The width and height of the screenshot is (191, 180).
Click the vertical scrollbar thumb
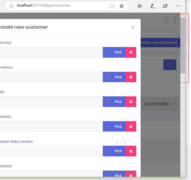pyautogui.click(x=183, y=45)
